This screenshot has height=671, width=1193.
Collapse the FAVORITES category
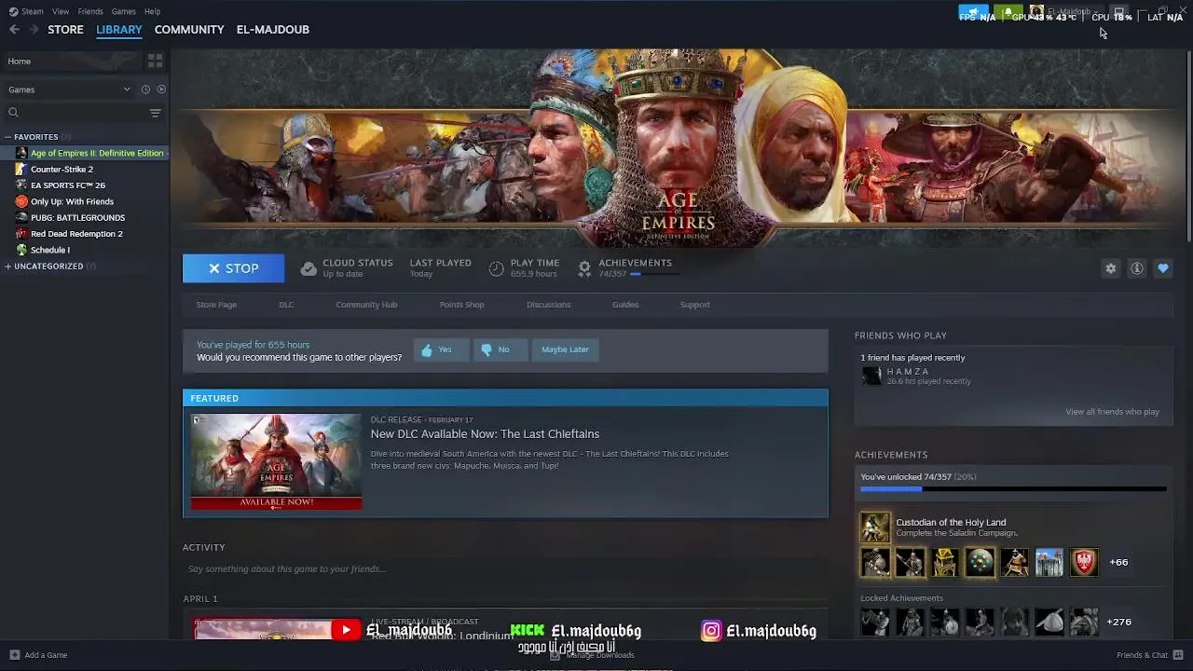pos(7,137)
